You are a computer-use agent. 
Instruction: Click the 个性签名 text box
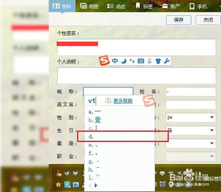pyautogui.click(x=136, y=47)
